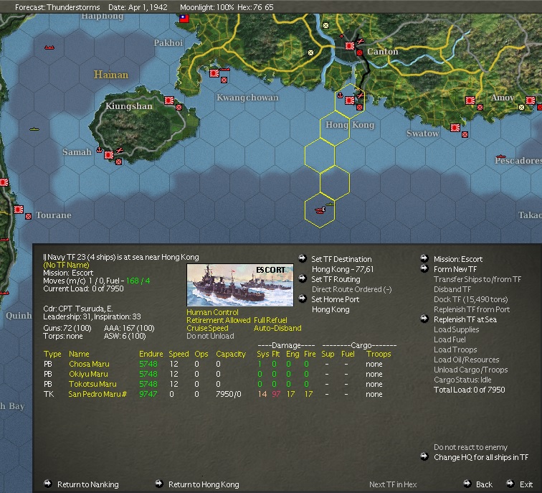Click the arrow icon beside Mission: Escort

424,258
